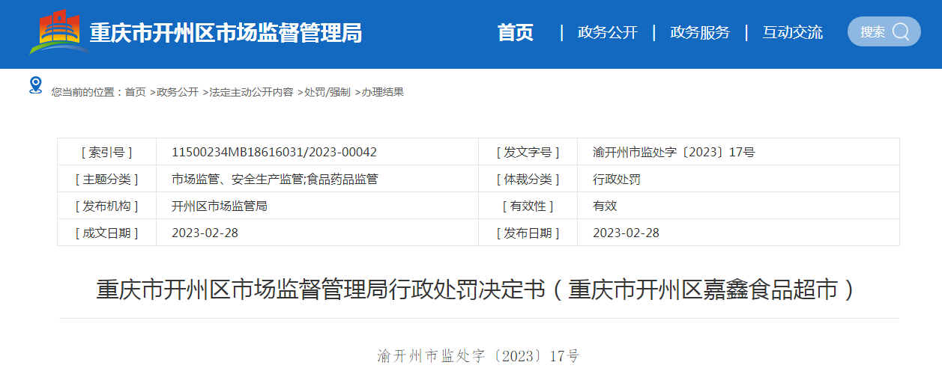Viewport: 942px width, 377px height.
Task: Go to 法定主动公开内容 in the breadcrumb
Action: coord(251,92)
